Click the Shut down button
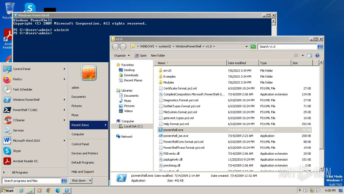Image resolution: width=344 pixels, height=194 pixels. (x=79, y=181)
